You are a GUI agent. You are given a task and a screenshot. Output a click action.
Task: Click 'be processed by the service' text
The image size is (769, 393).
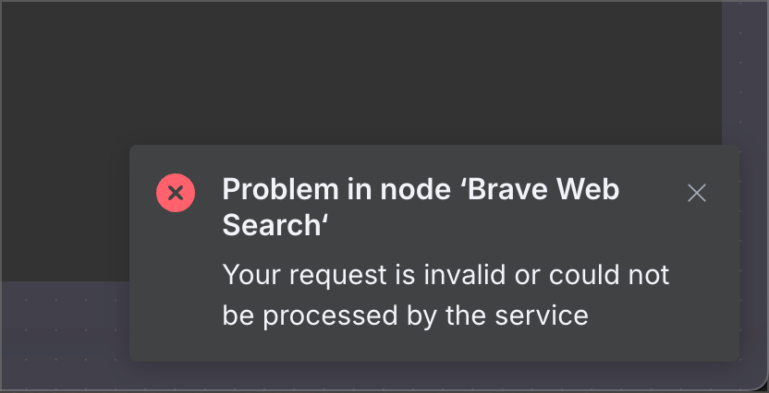coord(405,316)
